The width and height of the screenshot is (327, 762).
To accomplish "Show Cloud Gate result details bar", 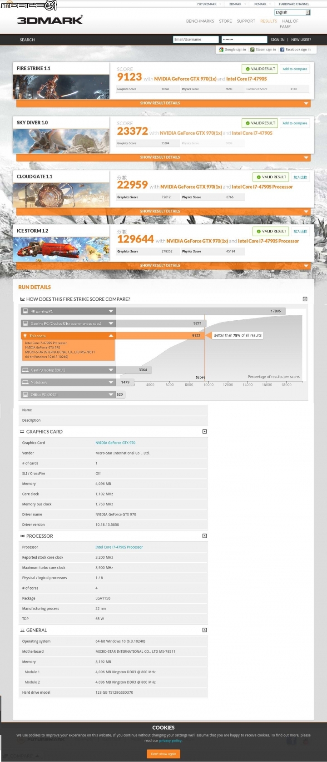I will point(163,212).
